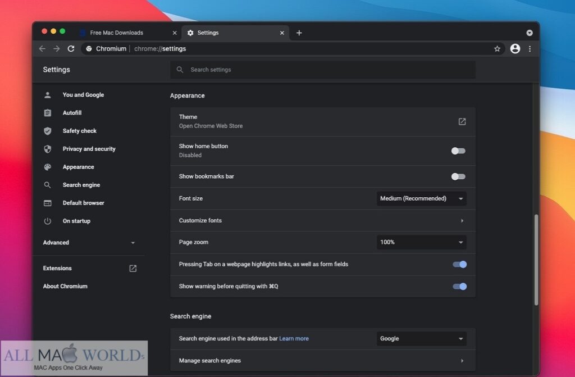Enable the Show home button toggle

[x=458, y=151]
